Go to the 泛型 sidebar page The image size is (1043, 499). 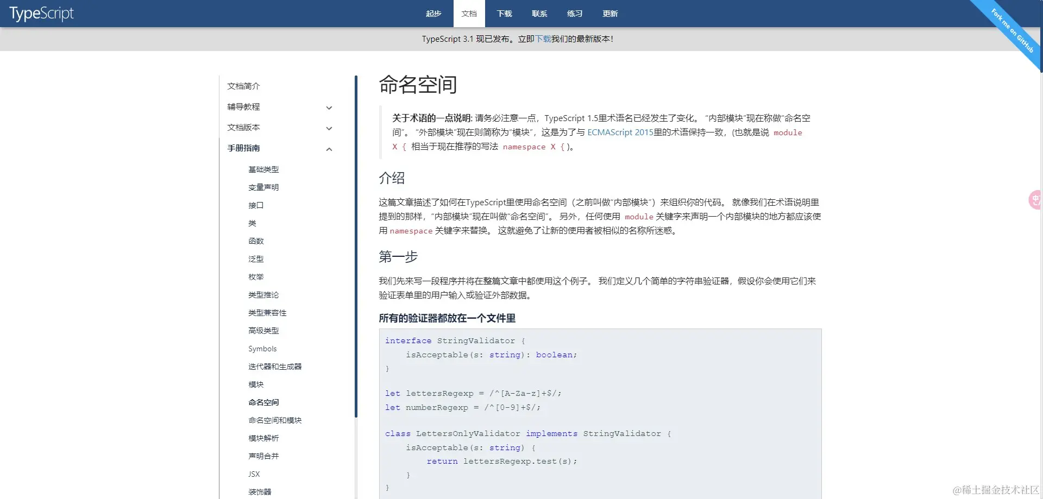click(x=256, y=259)
